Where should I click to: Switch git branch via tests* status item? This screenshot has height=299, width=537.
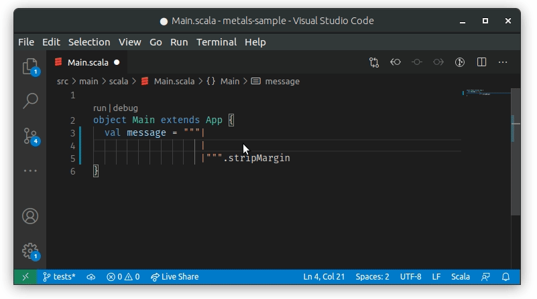point(59,277)
